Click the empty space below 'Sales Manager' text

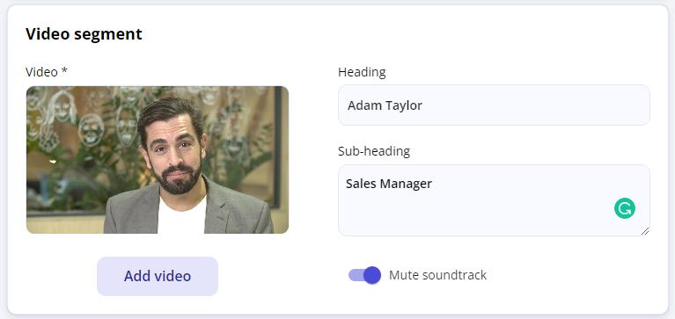pyautogui.click(x=473, y=214)
